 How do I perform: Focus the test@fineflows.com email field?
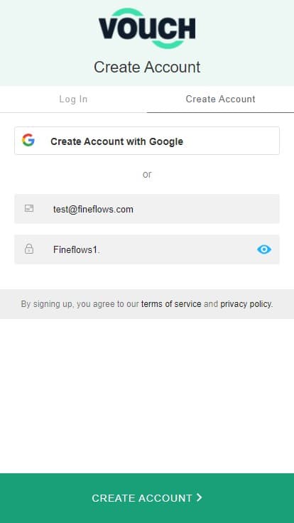click(147, 209)
